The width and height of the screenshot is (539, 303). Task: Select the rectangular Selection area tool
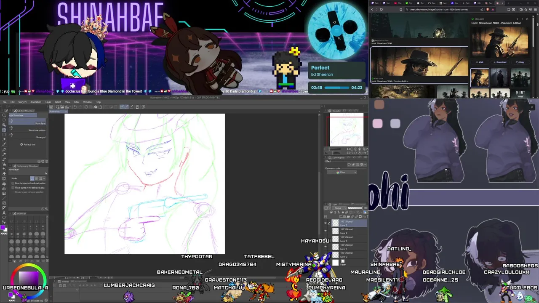click(4, 135)
